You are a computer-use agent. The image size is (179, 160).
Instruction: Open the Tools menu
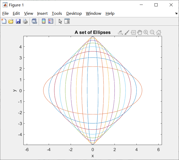tap(57, 14)
